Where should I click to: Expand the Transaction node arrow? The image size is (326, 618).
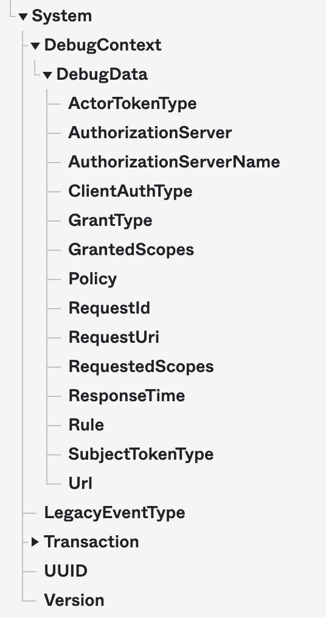35,542
